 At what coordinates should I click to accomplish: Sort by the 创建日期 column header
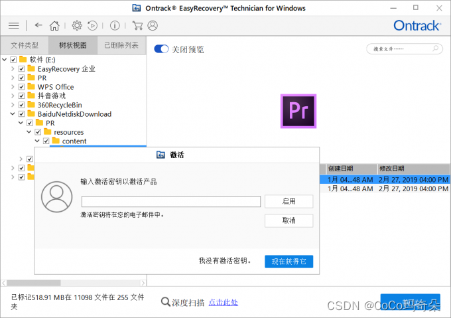pyautogui.click(x=352, y=169)
